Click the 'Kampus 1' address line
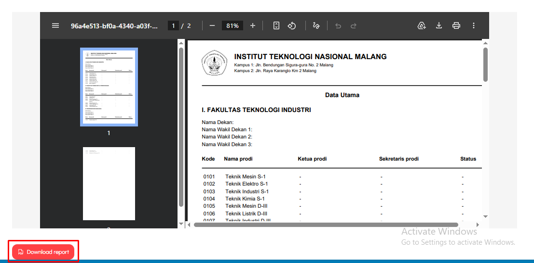 284,65
